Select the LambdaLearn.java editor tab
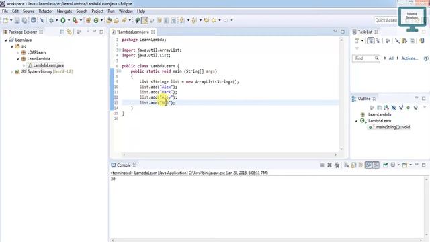430x242 pixels. (133, 32)
